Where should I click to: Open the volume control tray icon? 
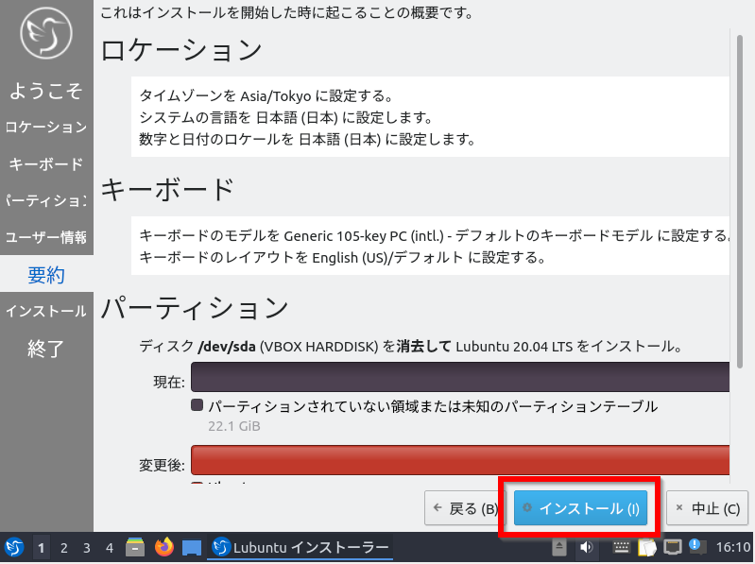(x=586, y=547)
